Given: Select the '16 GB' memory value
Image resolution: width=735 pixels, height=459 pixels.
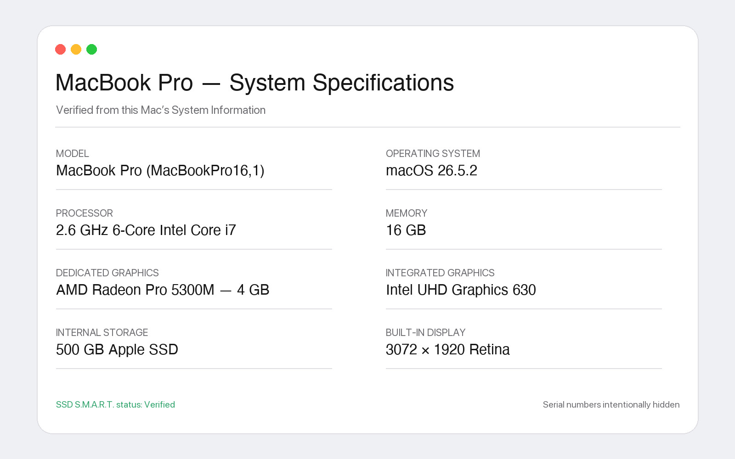Looking at the screenshot, I should [406, 230].
